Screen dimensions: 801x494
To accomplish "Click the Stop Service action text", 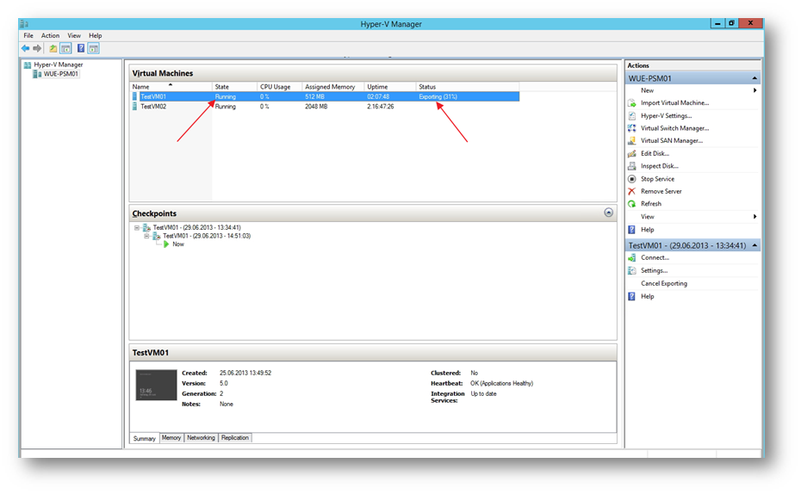I will [657, 179].
